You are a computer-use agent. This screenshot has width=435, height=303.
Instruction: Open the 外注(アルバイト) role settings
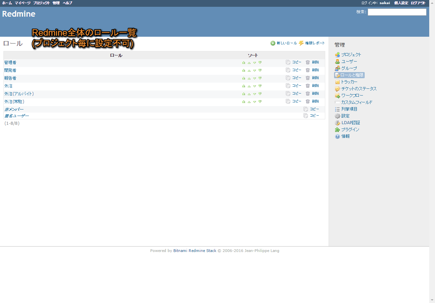pyautogui.click(x=19, y=94)
